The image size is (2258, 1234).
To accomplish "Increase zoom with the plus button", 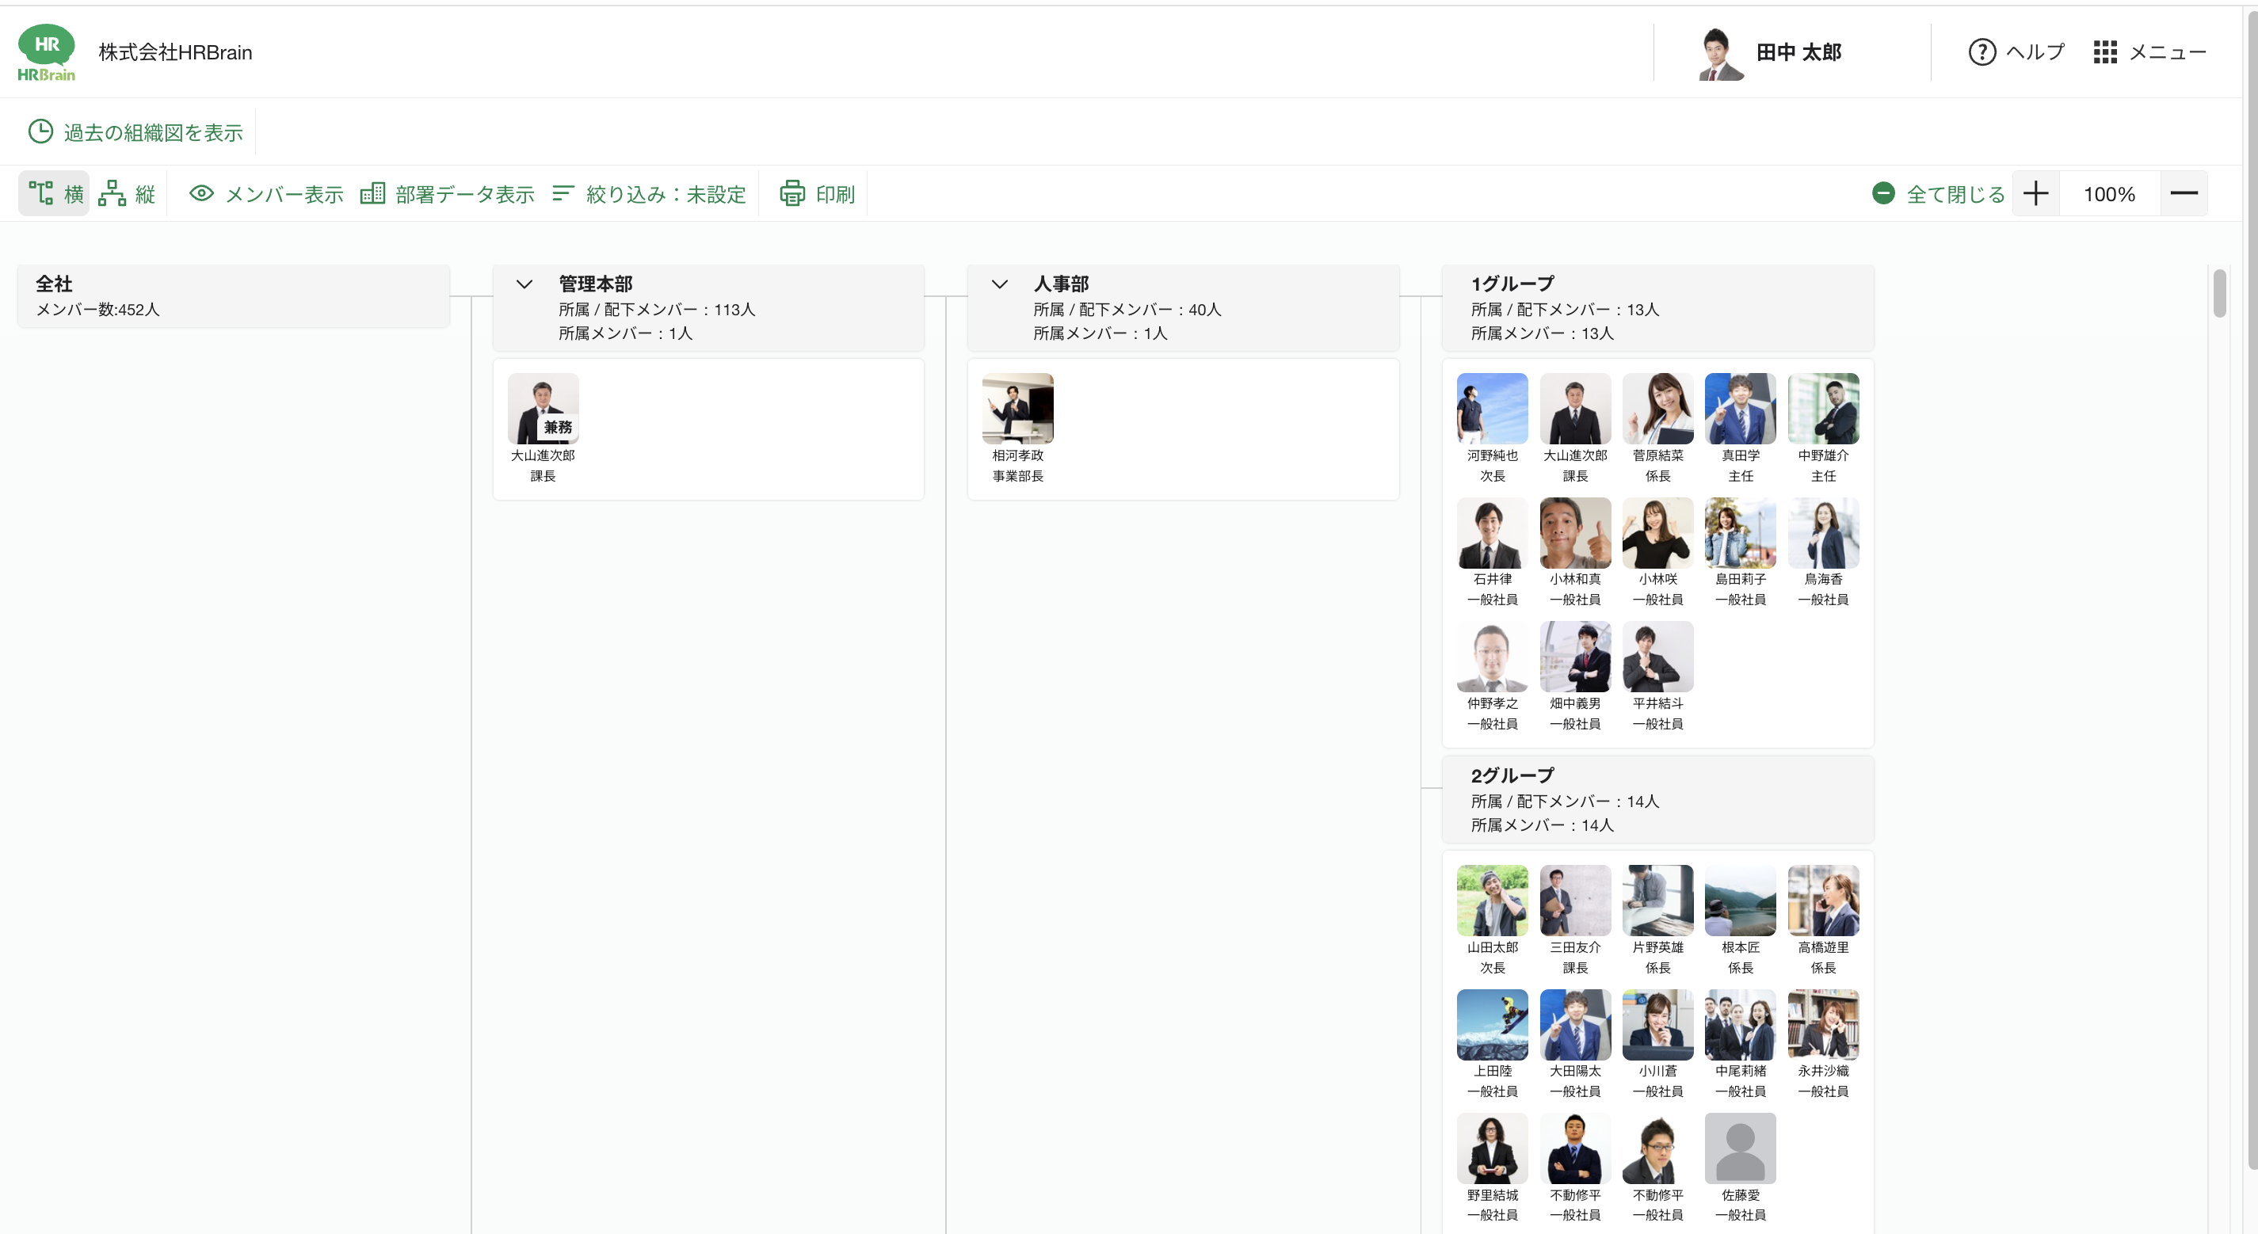I will [2035, 194].
